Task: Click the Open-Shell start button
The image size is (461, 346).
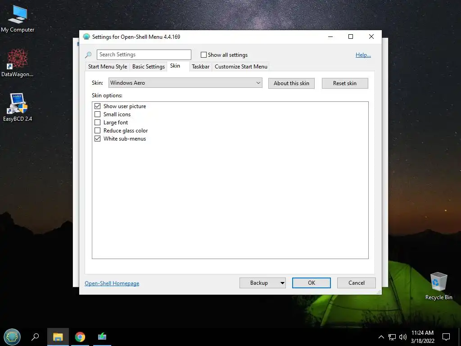Action: (12, 337)
